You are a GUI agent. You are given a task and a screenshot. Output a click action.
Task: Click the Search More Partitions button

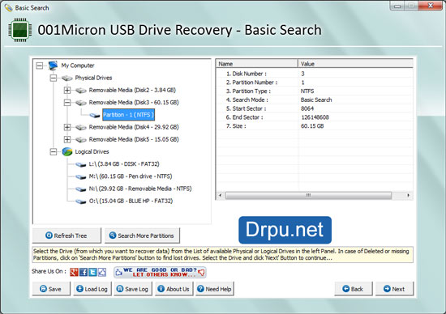[142, 235]
